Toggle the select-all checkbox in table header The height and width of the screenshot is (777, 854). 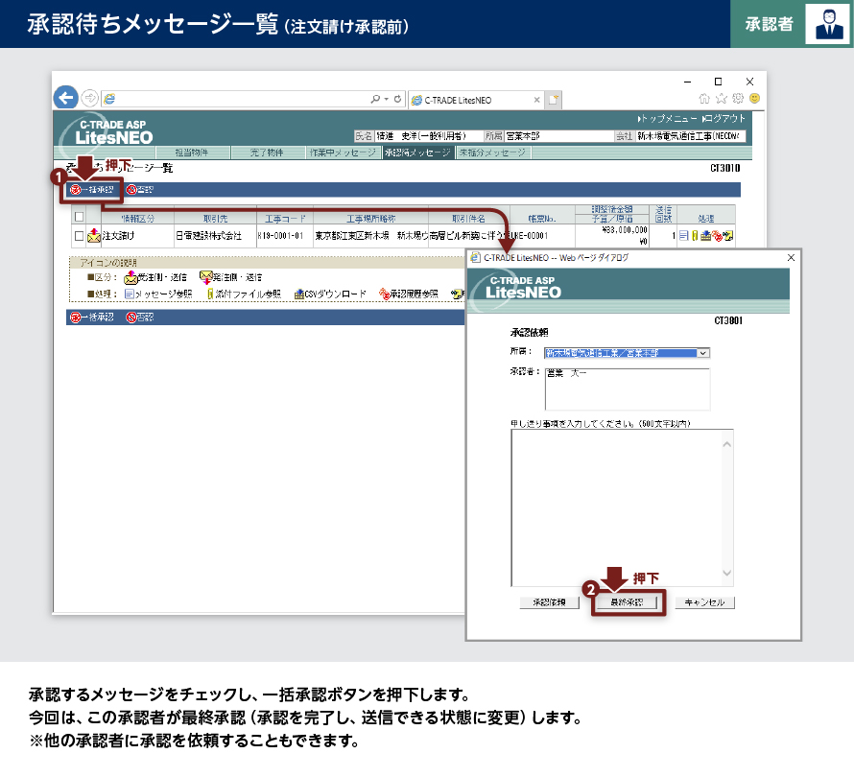tap(79, 217)
